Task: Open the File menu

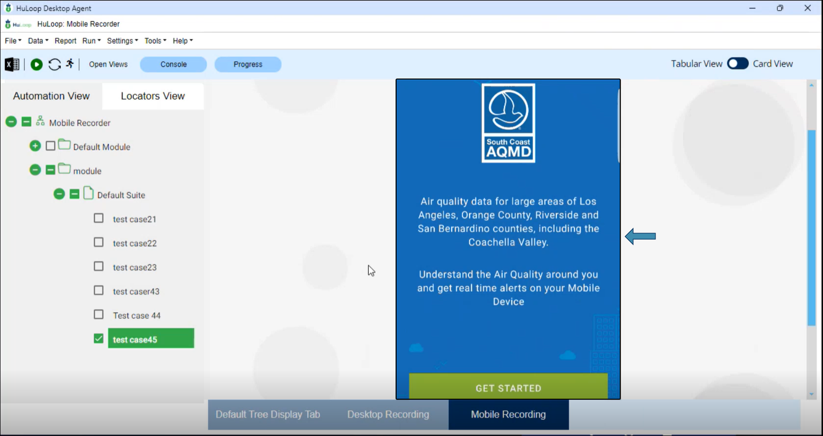Action: tap(13, 41)
